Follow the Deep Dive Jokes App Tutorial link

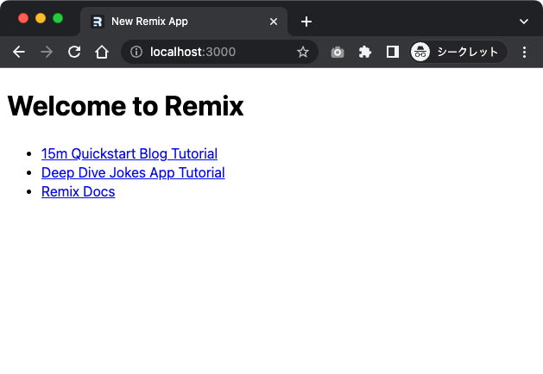pyautogui.click(x=133, y=172)
